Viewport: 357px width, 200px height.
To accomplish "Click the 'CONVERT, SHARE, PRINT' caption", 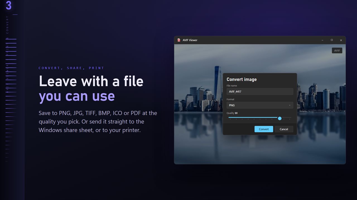I will tap(71, 68).
